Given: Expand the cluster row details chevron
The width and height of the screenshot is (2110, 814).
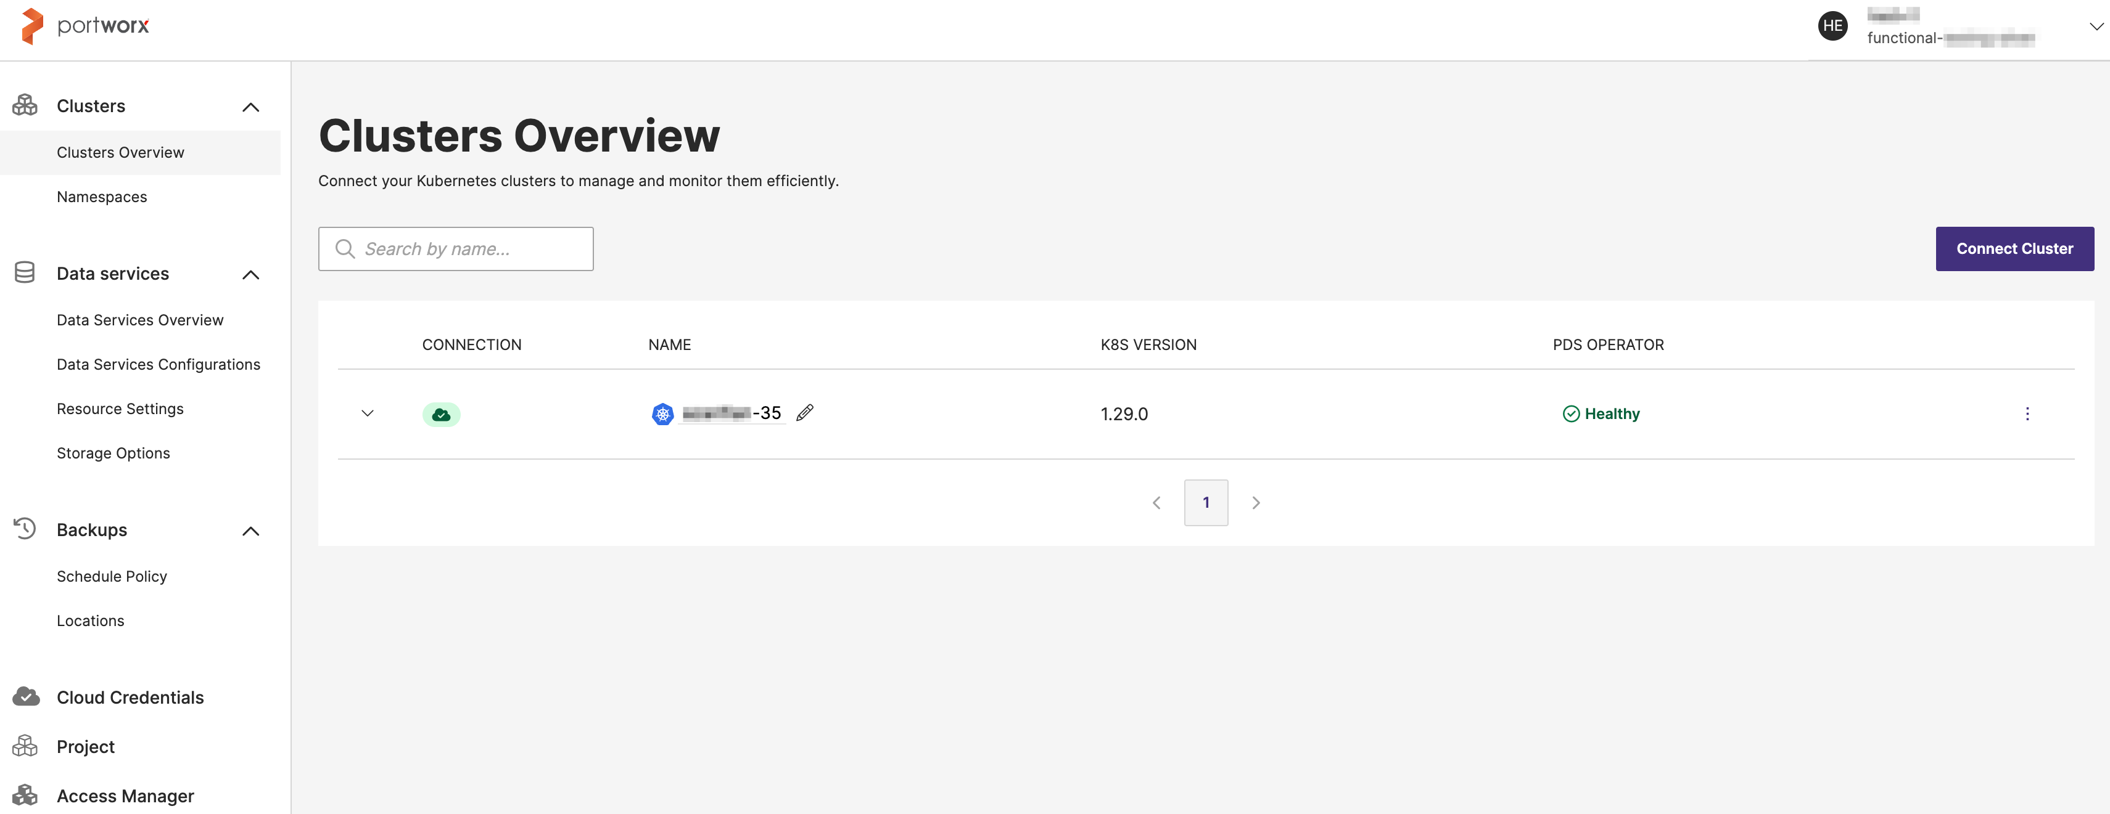Looking at the screenshot, I should click(368, 414).
